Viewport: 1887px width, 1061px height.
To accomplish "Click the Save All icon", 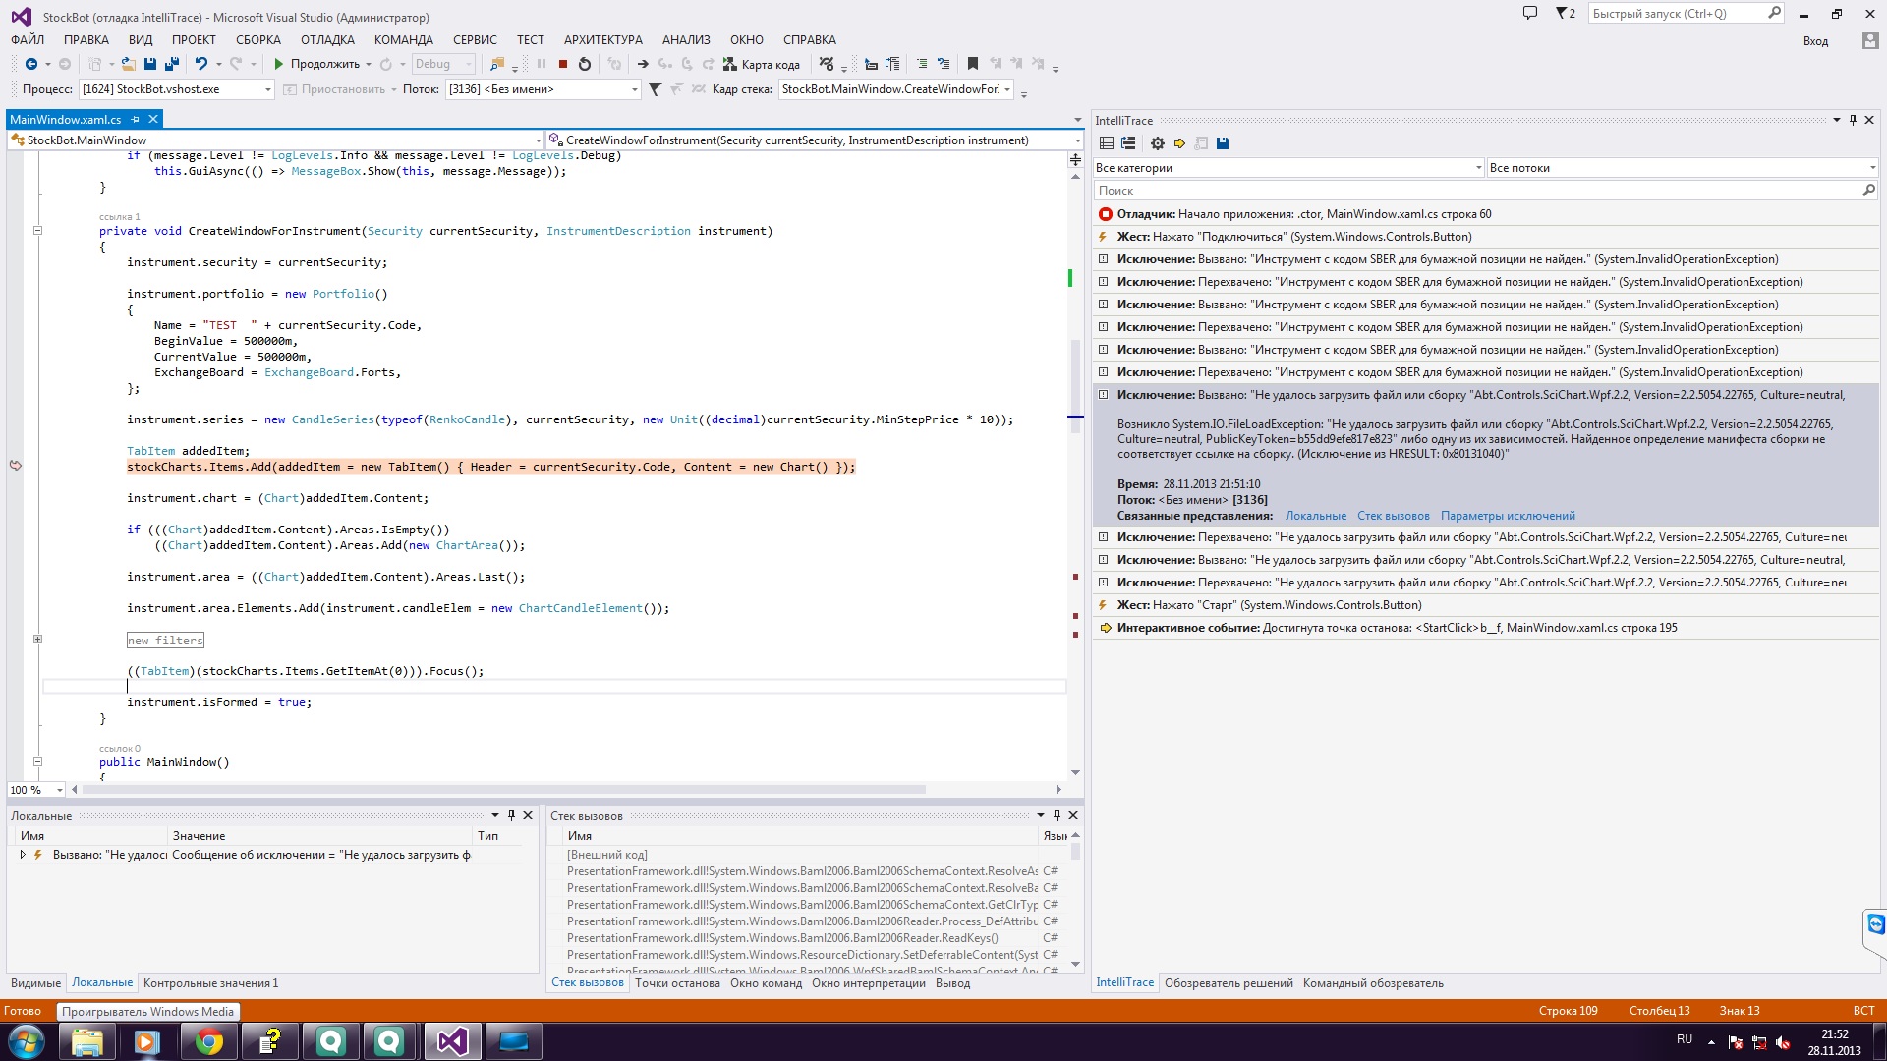I will pos(172,64).
